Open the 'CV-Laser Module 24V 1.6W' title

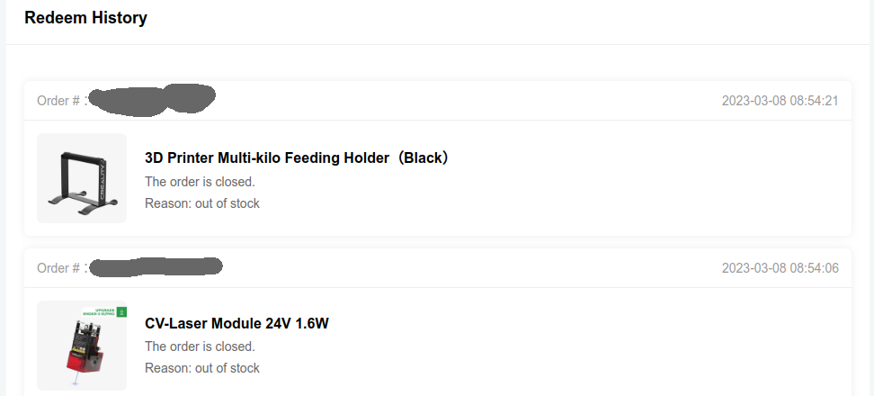[x=236, y=323]
